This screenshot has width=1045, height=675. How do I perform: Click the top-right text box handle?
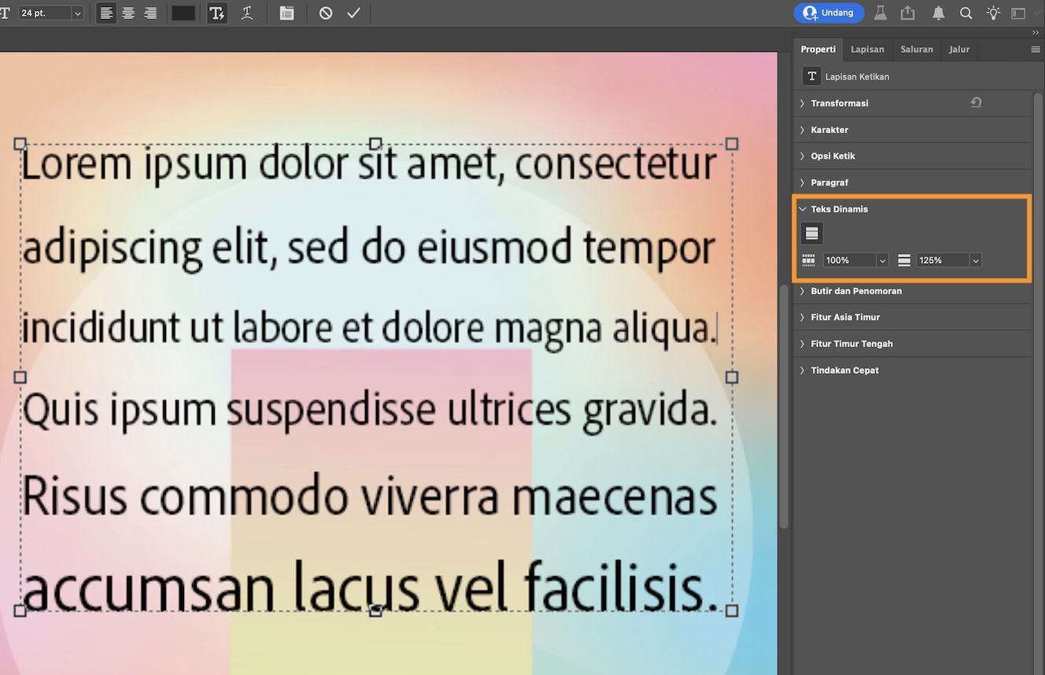[732, 144]
